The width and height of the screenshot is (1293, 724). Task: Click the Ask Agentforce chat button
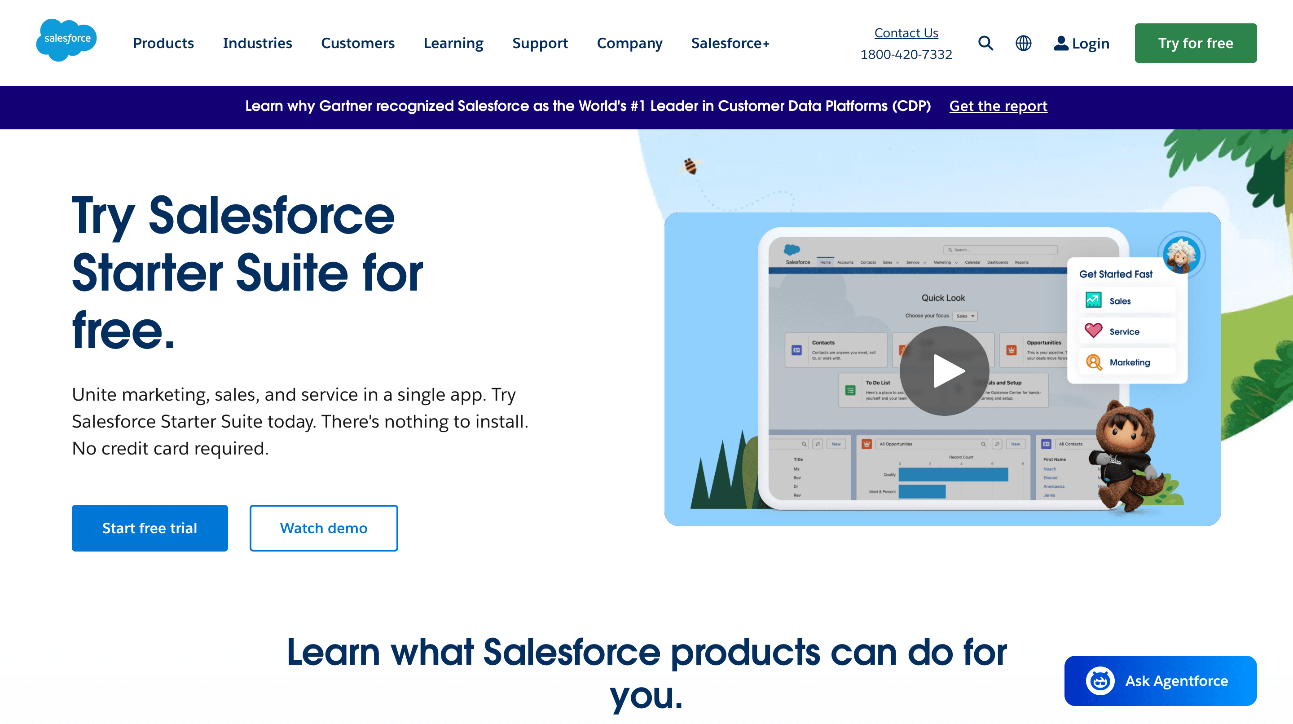(x=1161, y=681)
